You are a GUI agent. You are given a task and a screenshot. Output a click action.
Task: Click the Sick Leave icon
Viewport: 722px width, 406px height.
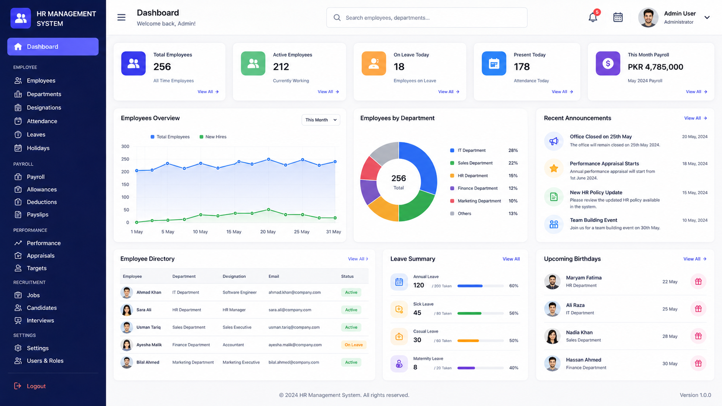tap(399, 309)
